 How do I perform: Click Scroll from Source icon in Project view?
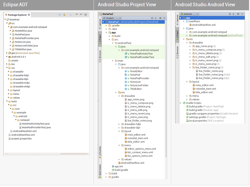[x=152, y=18]
